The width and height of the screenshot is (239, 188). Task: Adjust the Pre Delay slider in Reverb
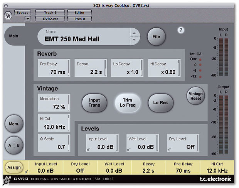pyautogui.click(x=69, y=68)
